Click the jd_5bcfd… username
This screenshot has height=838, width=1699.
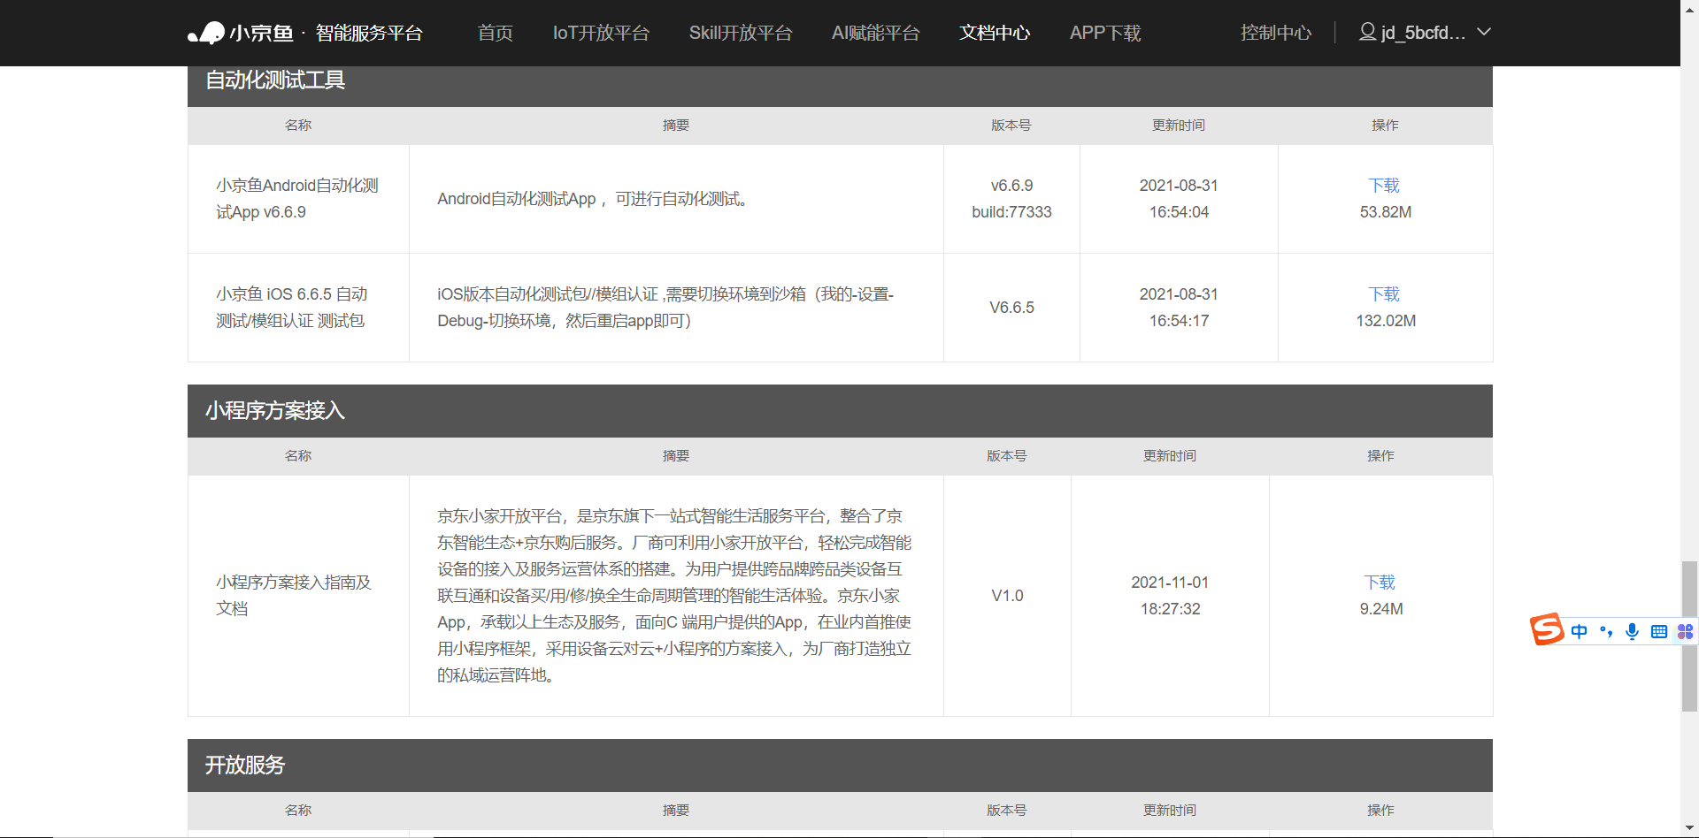1423,33
